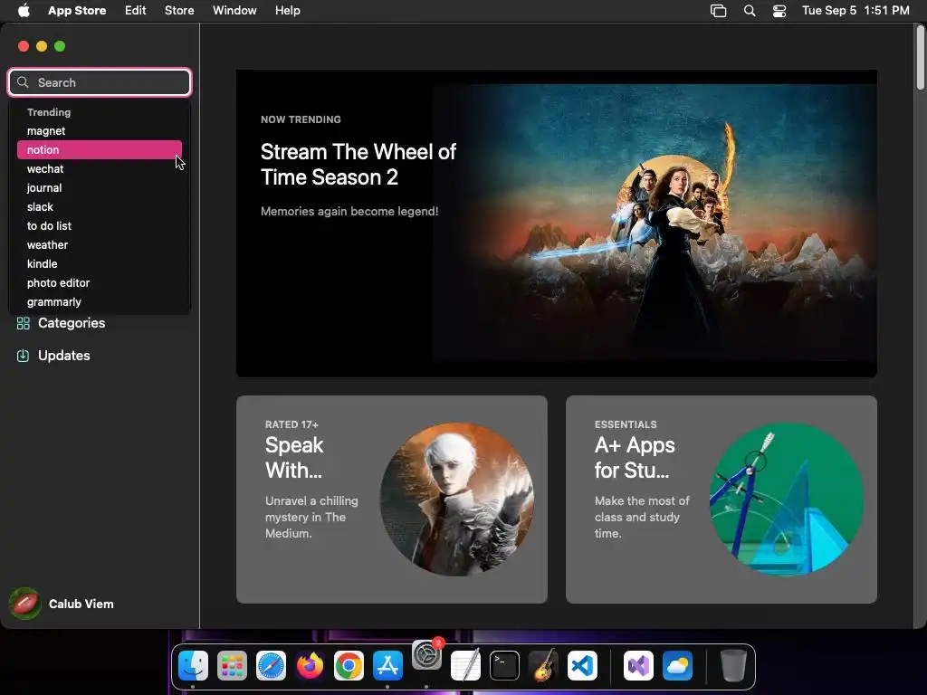Open the Edit menu
This screenshot has height=695, width=927.
tap(136, 10)
